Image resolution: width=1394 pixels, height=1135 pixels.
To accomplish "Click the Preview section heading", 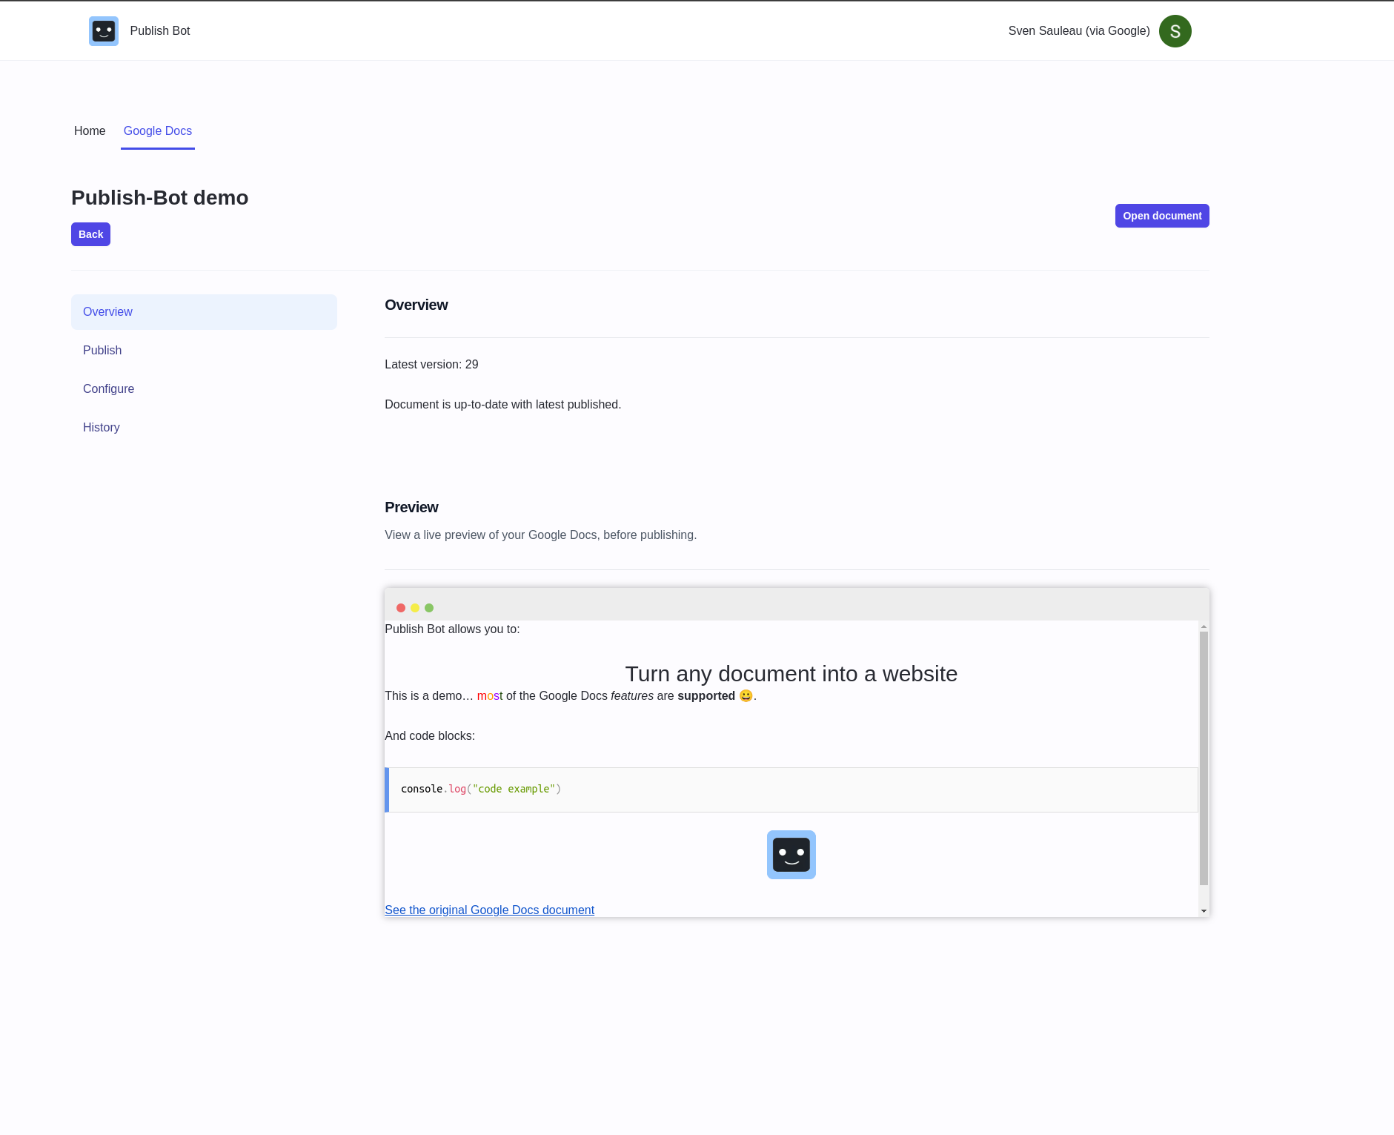I will click(411, 507).
